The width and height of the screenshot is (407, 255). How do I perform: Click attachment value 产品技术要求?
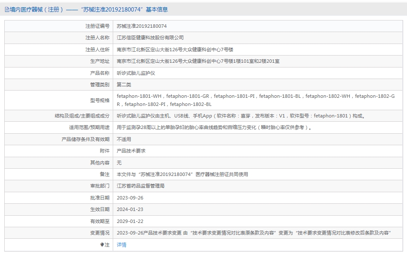131,151
